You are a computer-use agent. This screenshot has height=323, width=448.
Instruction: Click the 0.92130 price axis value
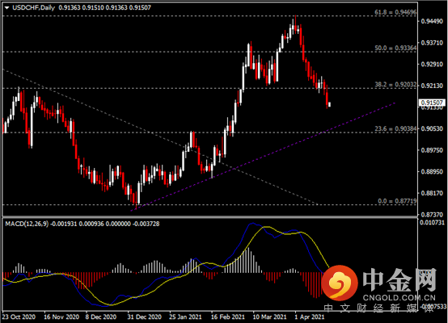point(432,86)
